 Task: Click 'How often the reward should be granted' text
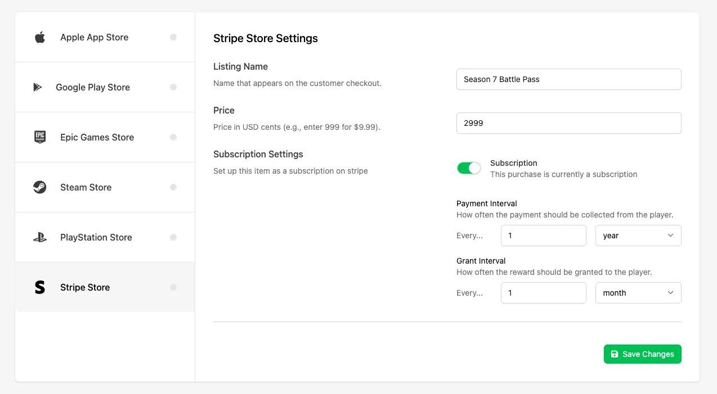tap(554, 272)
